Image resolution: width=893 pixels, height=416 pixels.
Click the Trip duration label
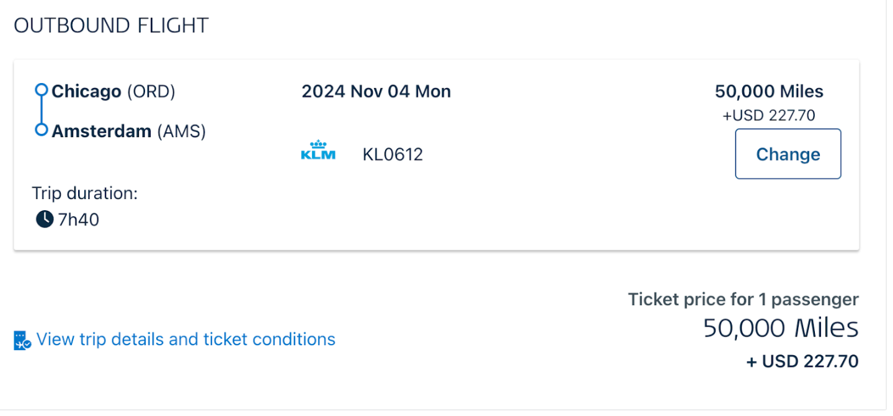[84, 193]
